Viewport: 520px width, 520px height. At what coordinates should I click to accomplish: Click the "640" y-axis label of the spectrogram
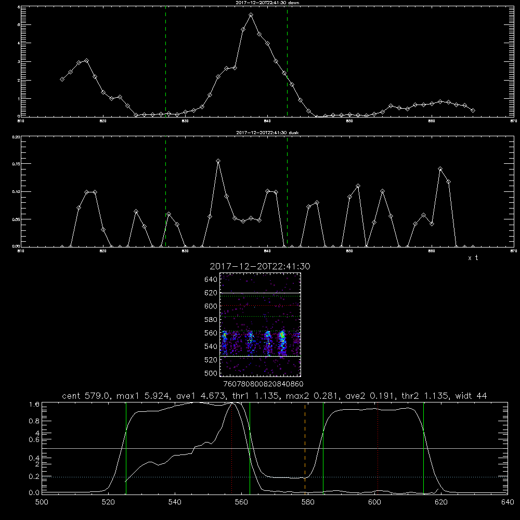(211, 280)
